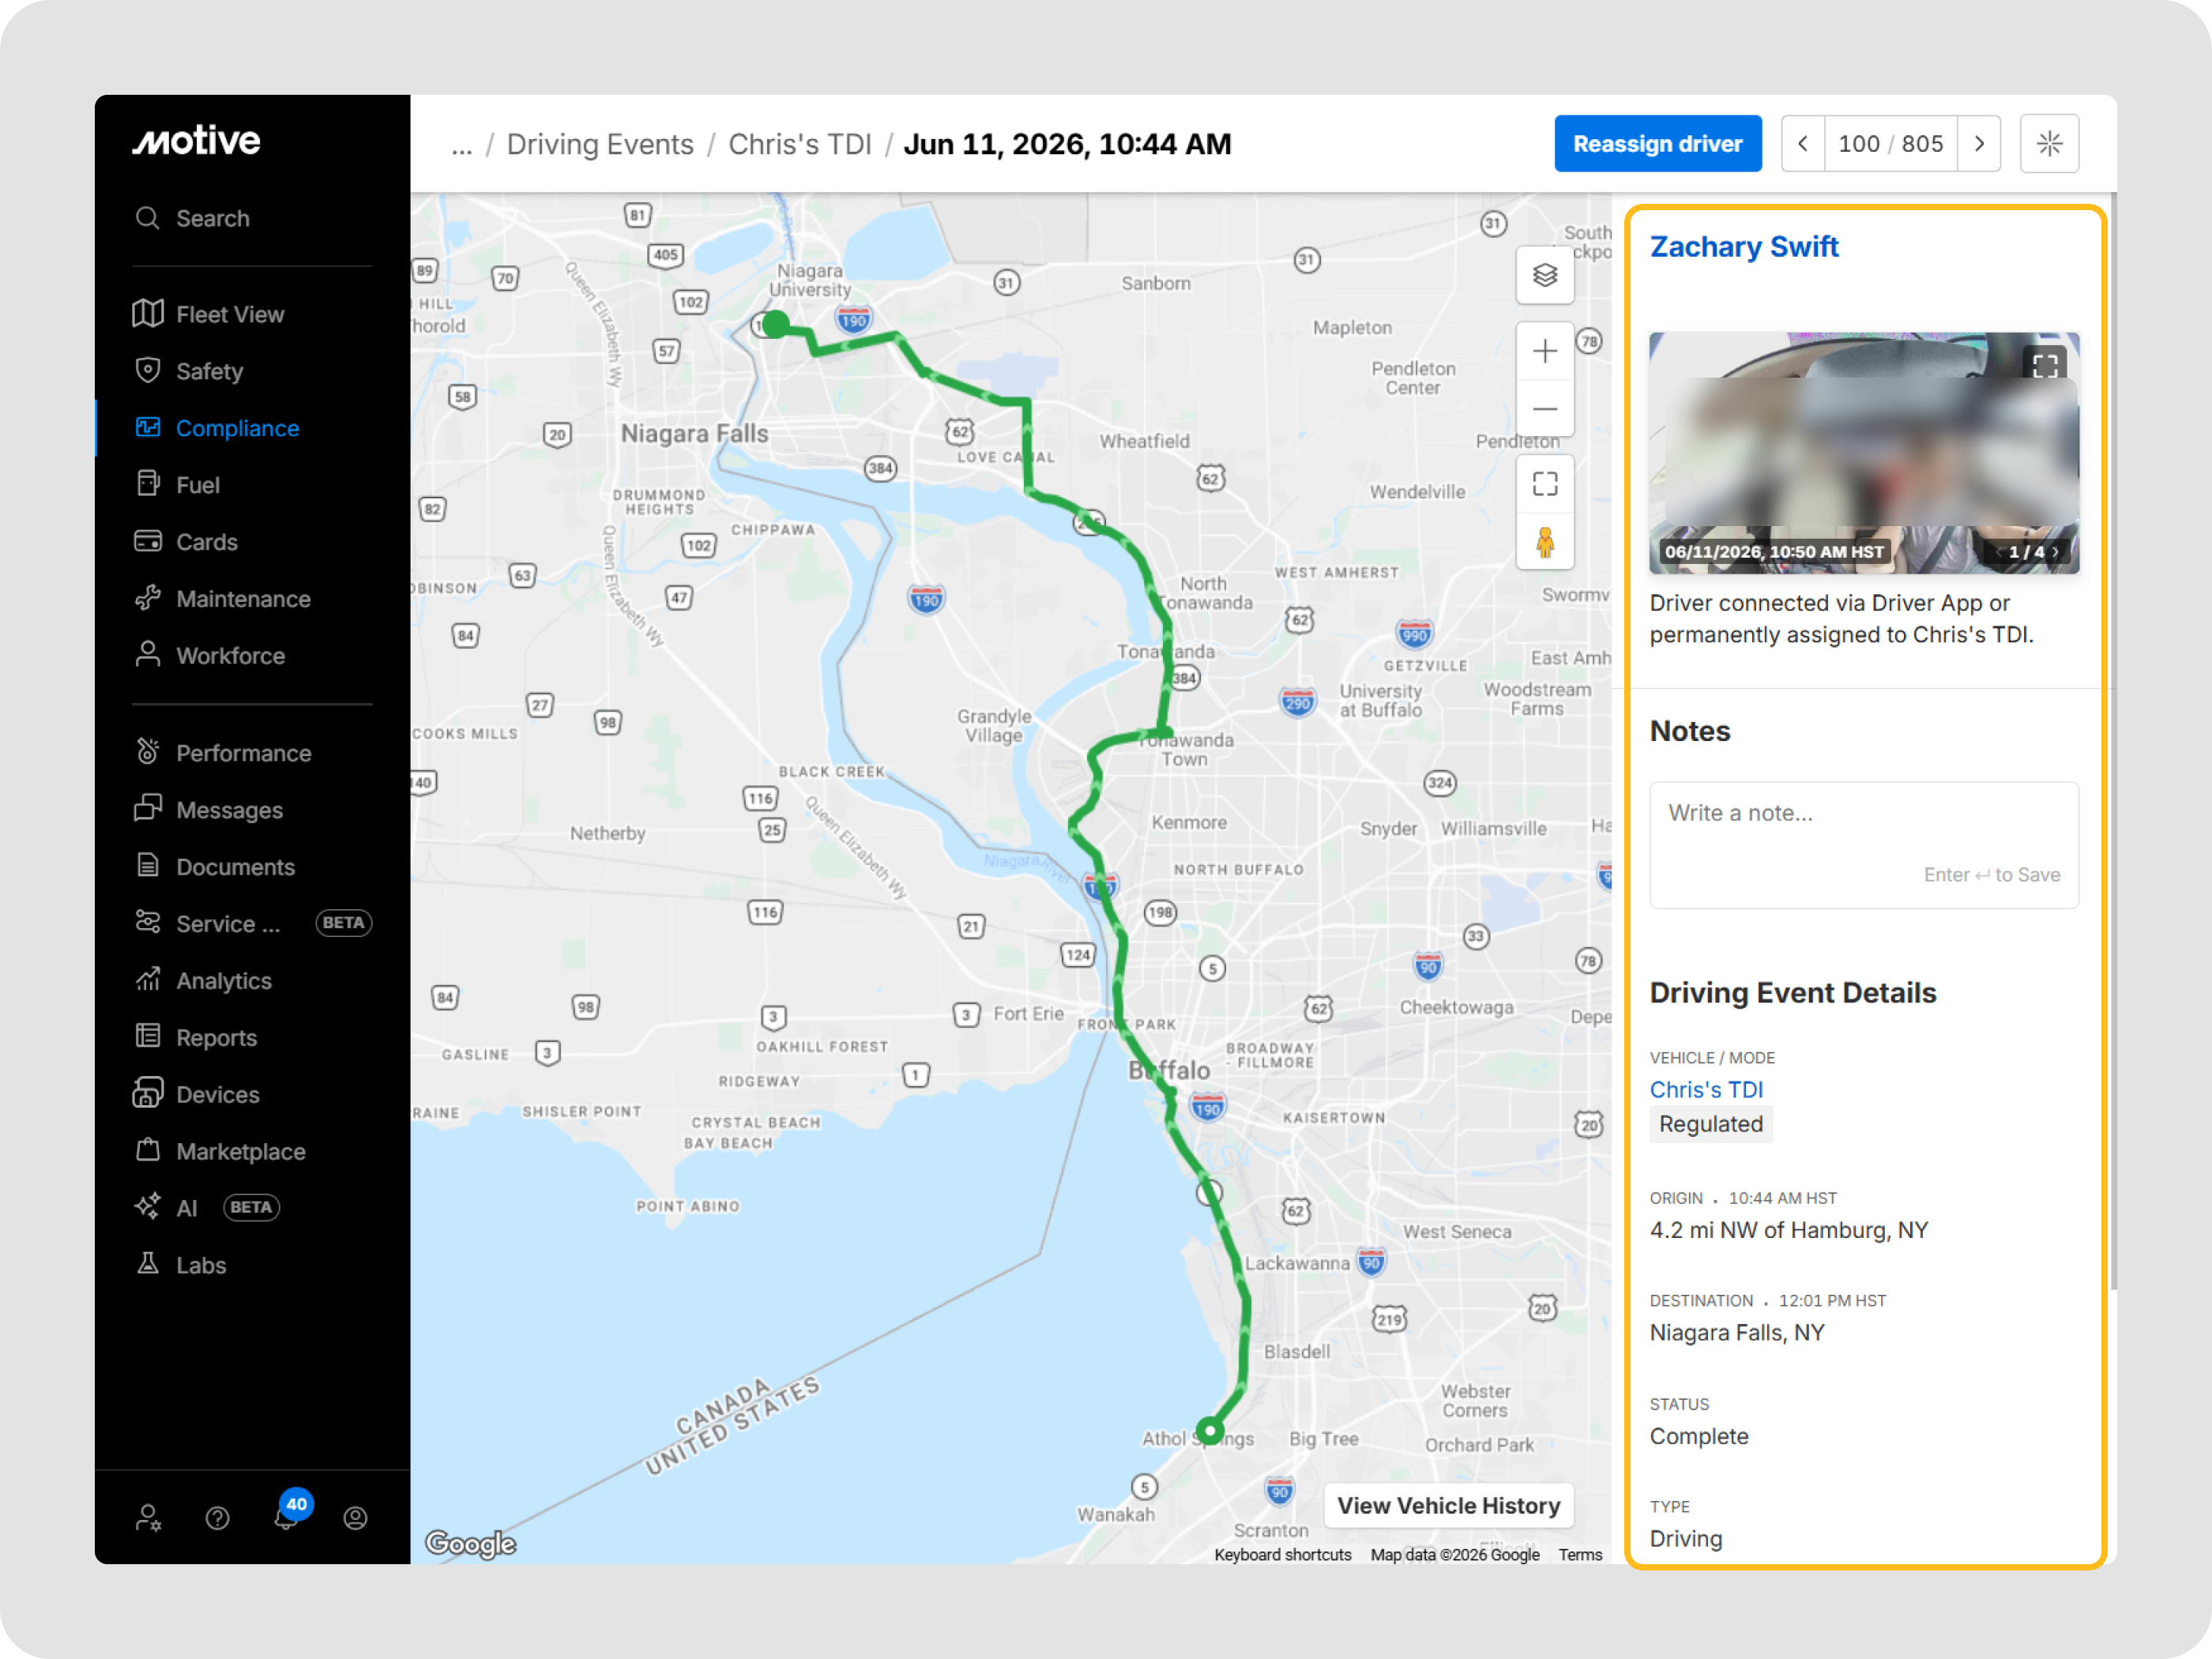This screenshot has height=1659, width=2212.
Task: Click the Google logo on map
Action: (470, 1543)
